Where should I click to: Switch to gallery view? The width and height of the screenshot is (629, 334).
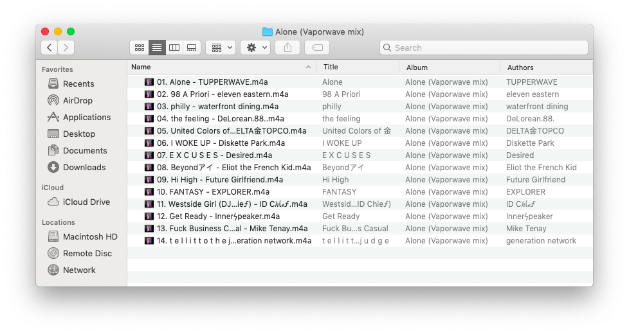tap(192, 48)
